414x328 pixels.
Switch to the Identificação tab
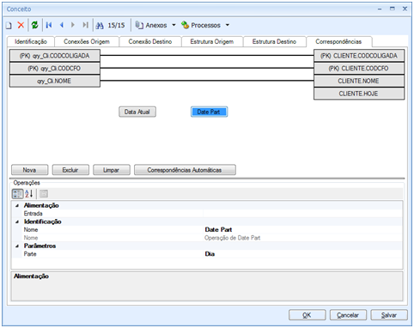(x=31, y=42)
